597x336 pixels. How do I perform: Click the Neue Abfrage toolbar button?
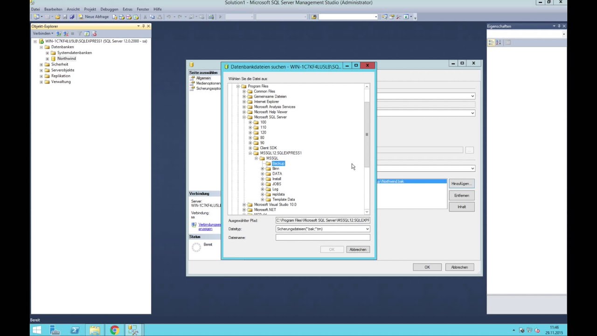[94, 17]
